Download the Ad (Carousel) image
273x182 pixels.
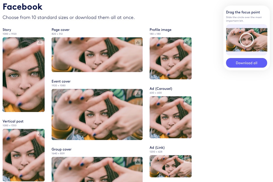pos(187,101)
